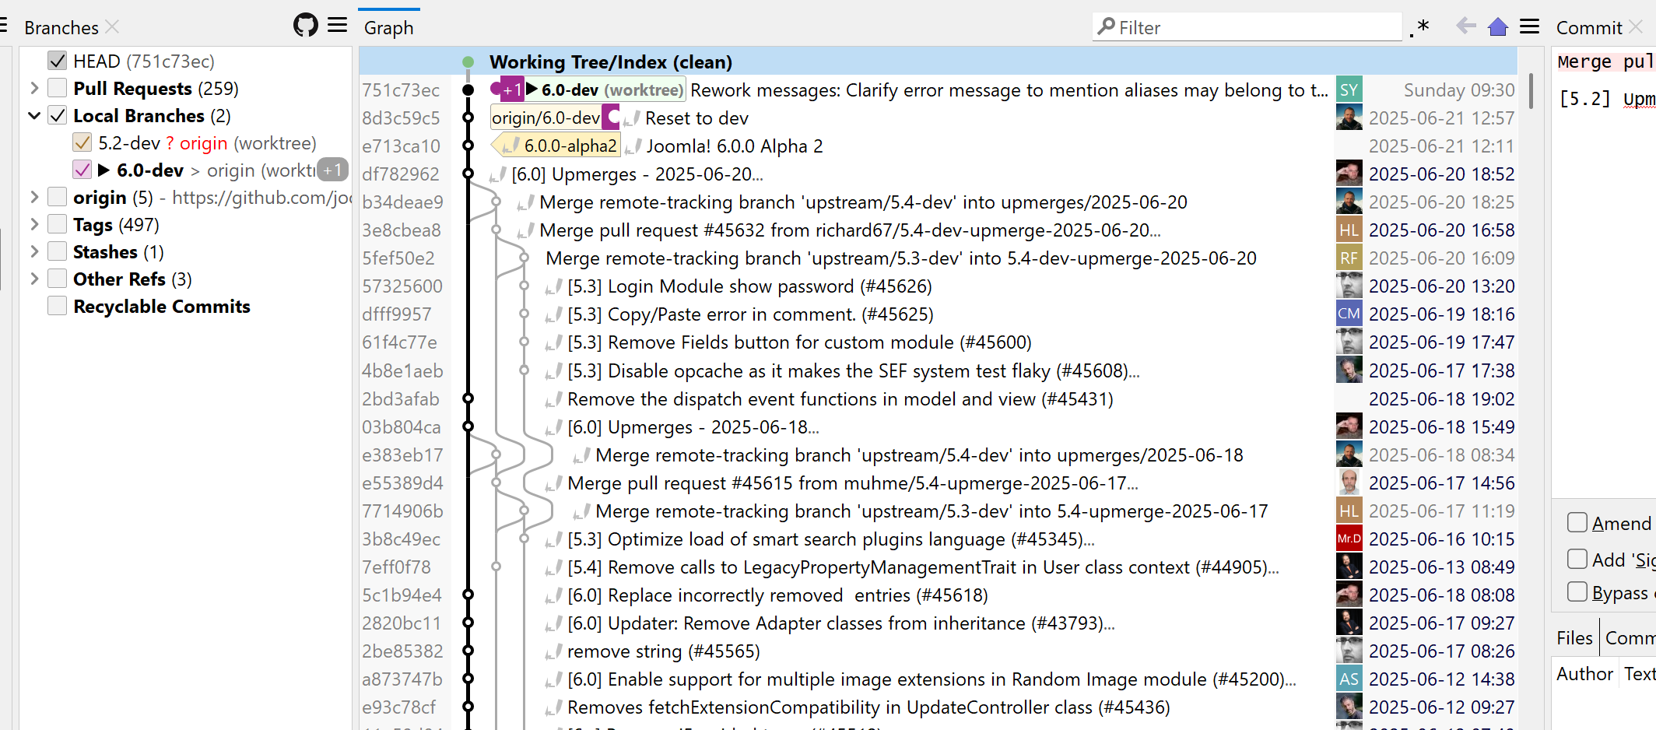Viewport: 1656px width, 730px height.
Task: Select the origin/6.0-dev branch label
Action: (544, 118)
